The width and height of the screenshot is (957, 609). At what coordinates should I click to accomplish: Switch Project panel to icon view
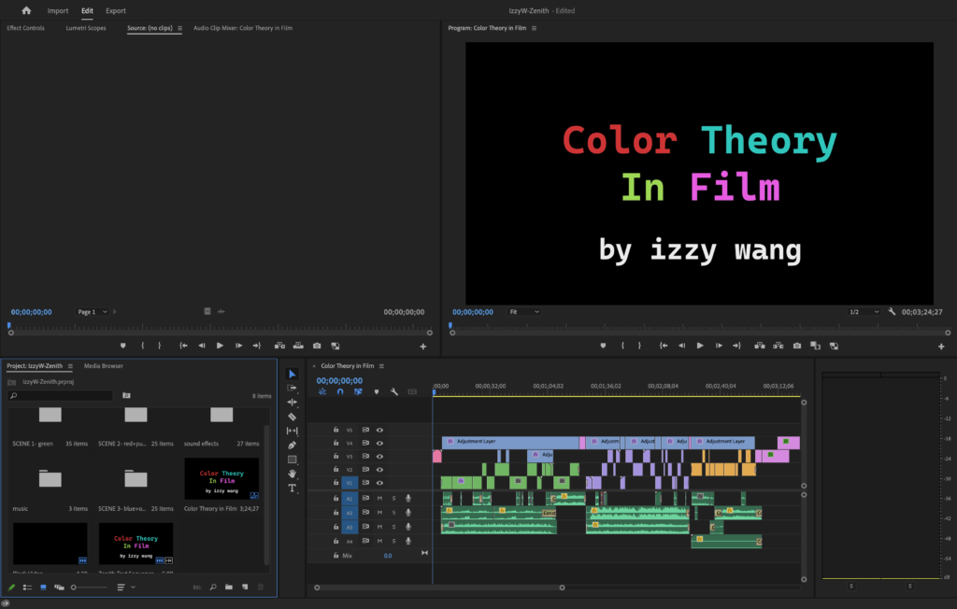(43, 587)
